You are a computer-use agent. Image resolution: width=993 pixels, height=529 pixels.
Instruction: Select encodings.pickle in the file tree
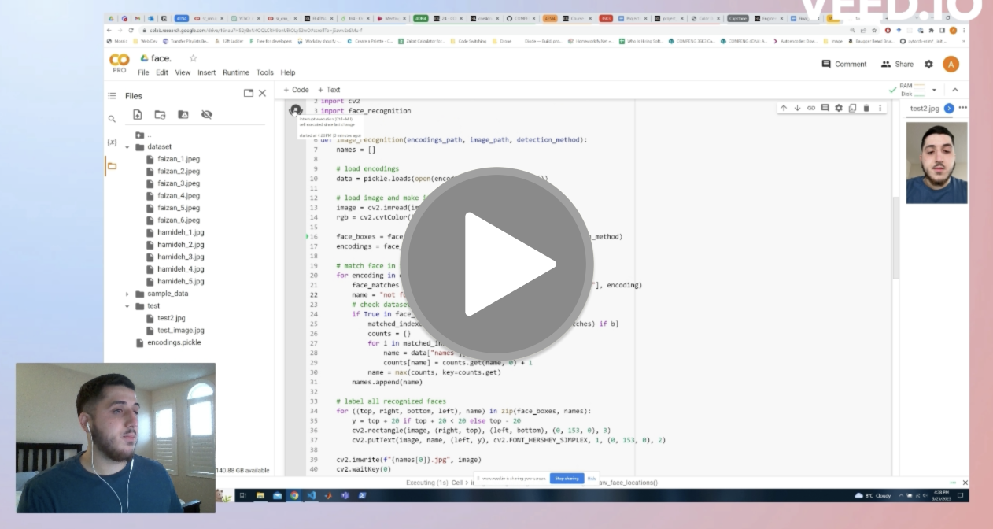(172, 342)
